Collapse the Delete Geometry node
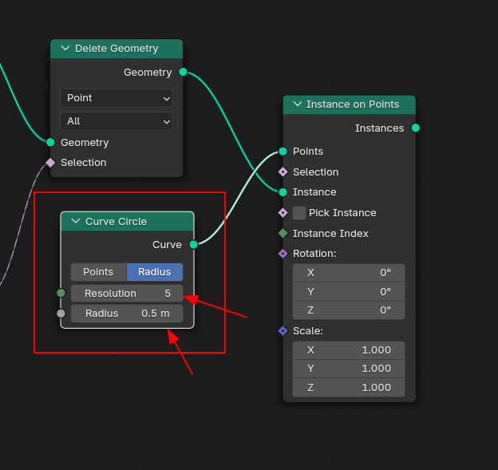Screen dimensions: 498x470 click(x=65, y=48)
